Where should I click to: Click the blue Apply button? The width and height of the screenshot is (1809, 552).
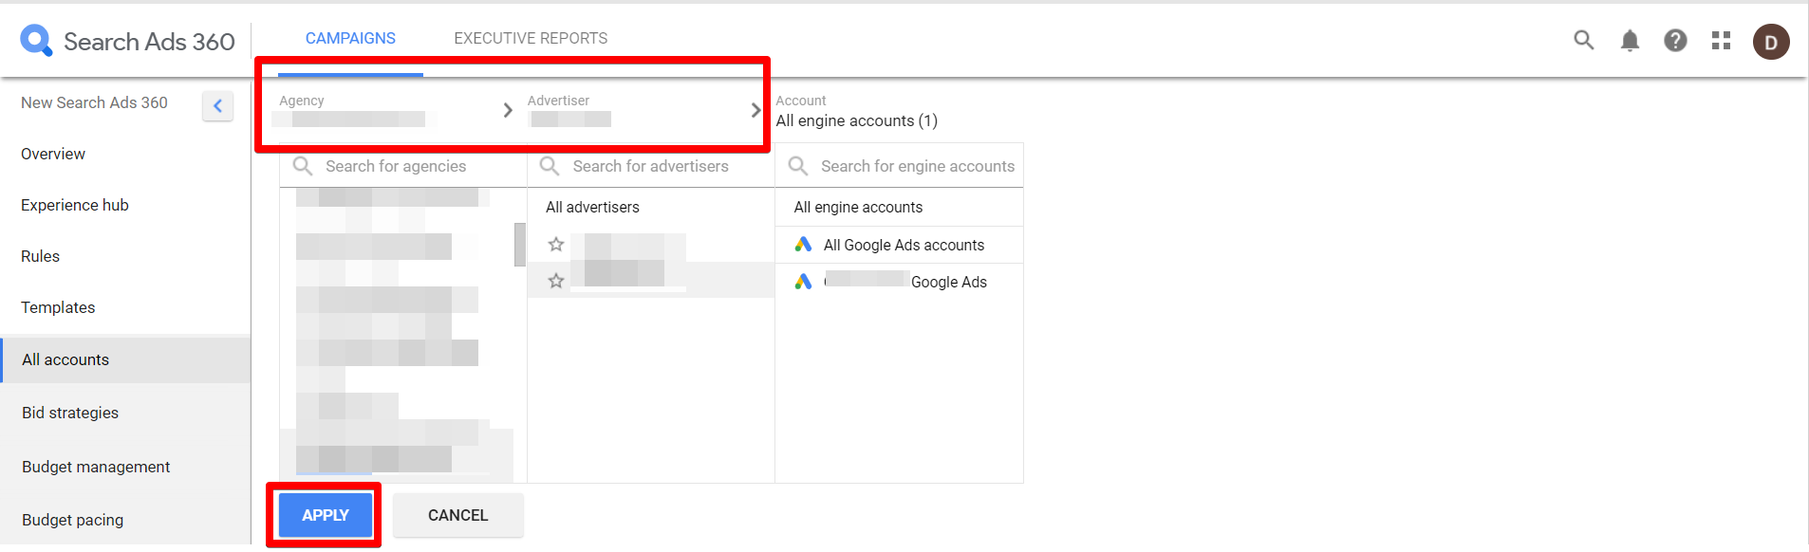pos(325,515)
